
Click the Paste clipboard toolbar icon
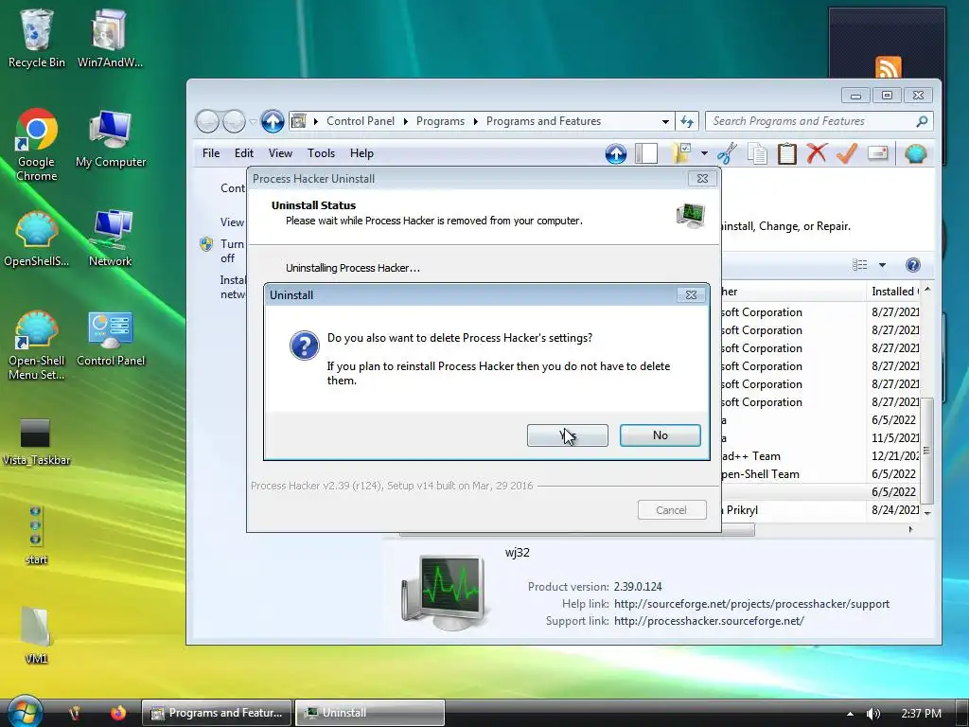point(786,153)
